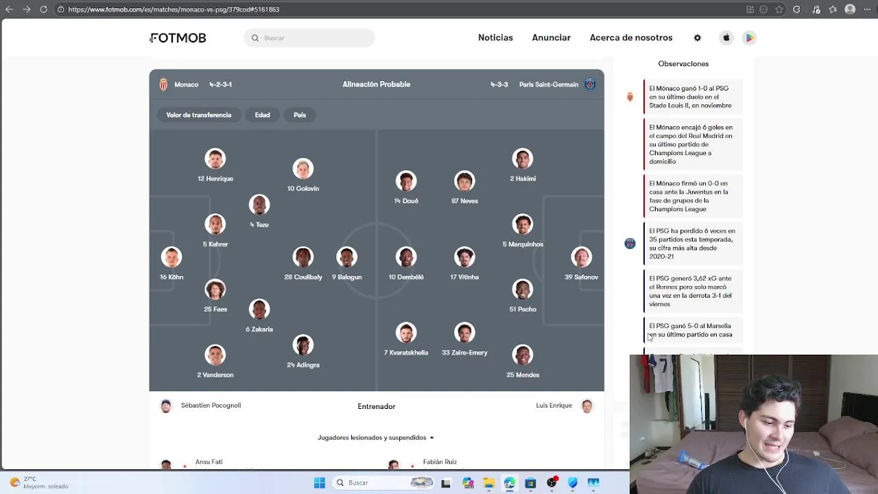Select player 33 Zaïre-Emery
878x494 pixels.
[x=464, y=340]
